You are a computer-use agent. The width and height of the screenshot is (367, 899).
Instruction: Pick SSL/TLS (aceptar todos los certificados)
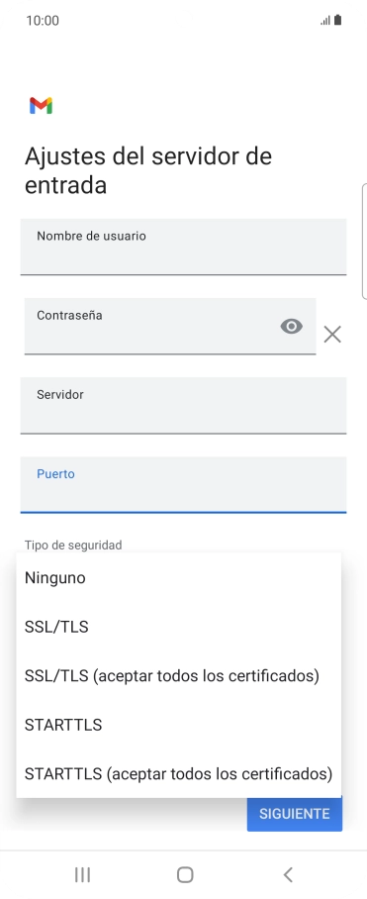(x=179, y=676)
